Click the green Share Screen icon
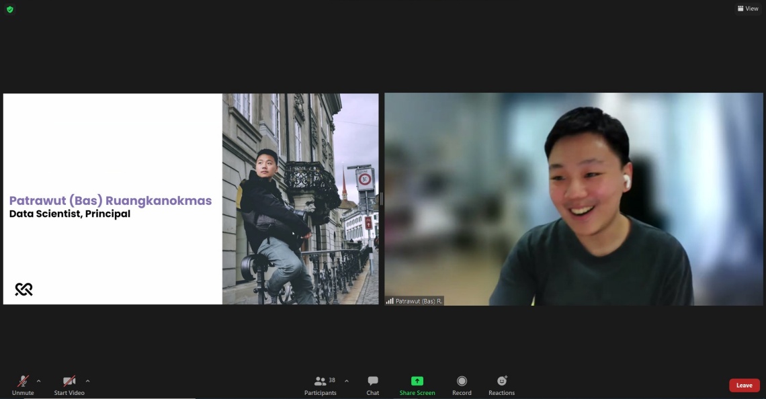The width and height of the screenshot is (766, 399). tap(417, 381)
